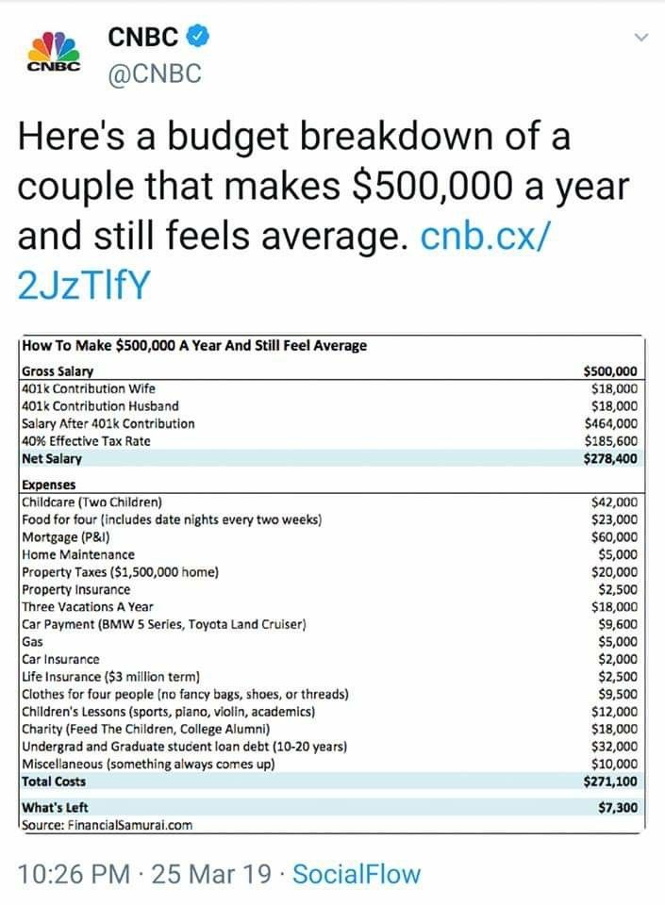Open the CNBC display name
Screen dimensions: 665x905
(142, 37)
